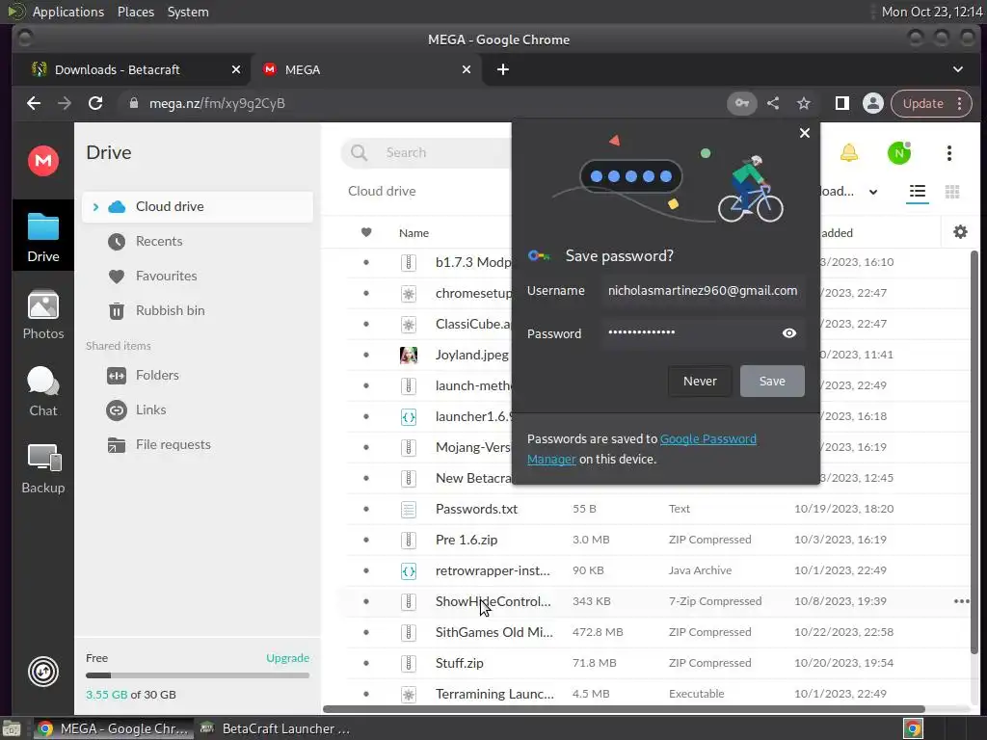Open shared Folders

[197, 375]
